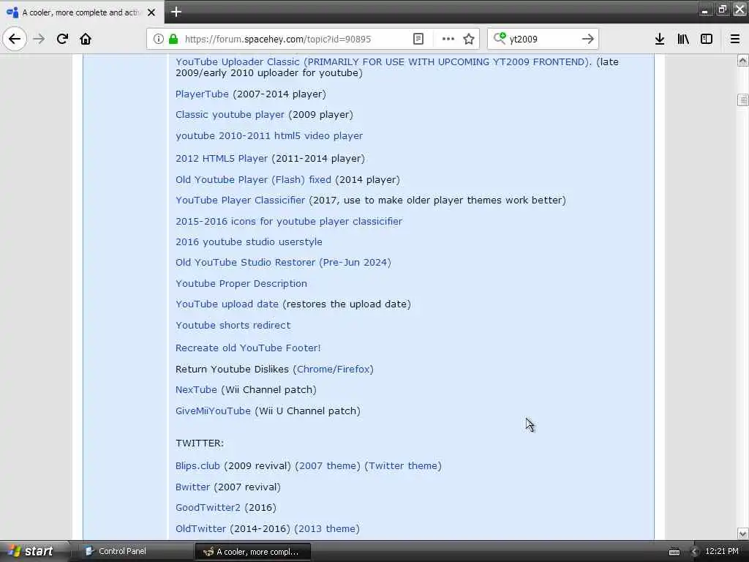749x562 pixels.
Task: Open a new browser tab
Action: pos(176,12)
